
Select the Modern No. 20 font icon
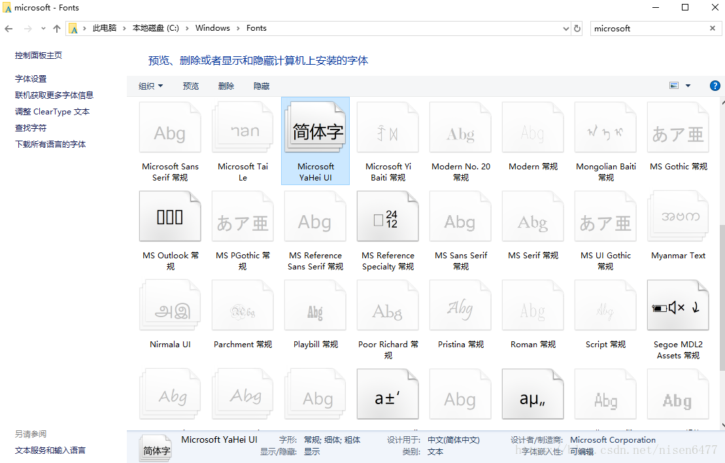tap(460, 128)
